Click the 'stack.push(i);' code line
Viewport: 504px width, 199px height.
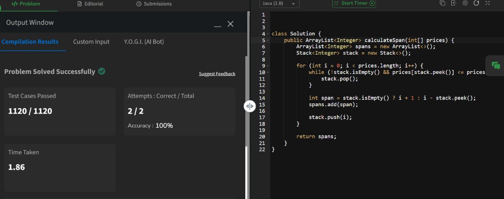330,117
